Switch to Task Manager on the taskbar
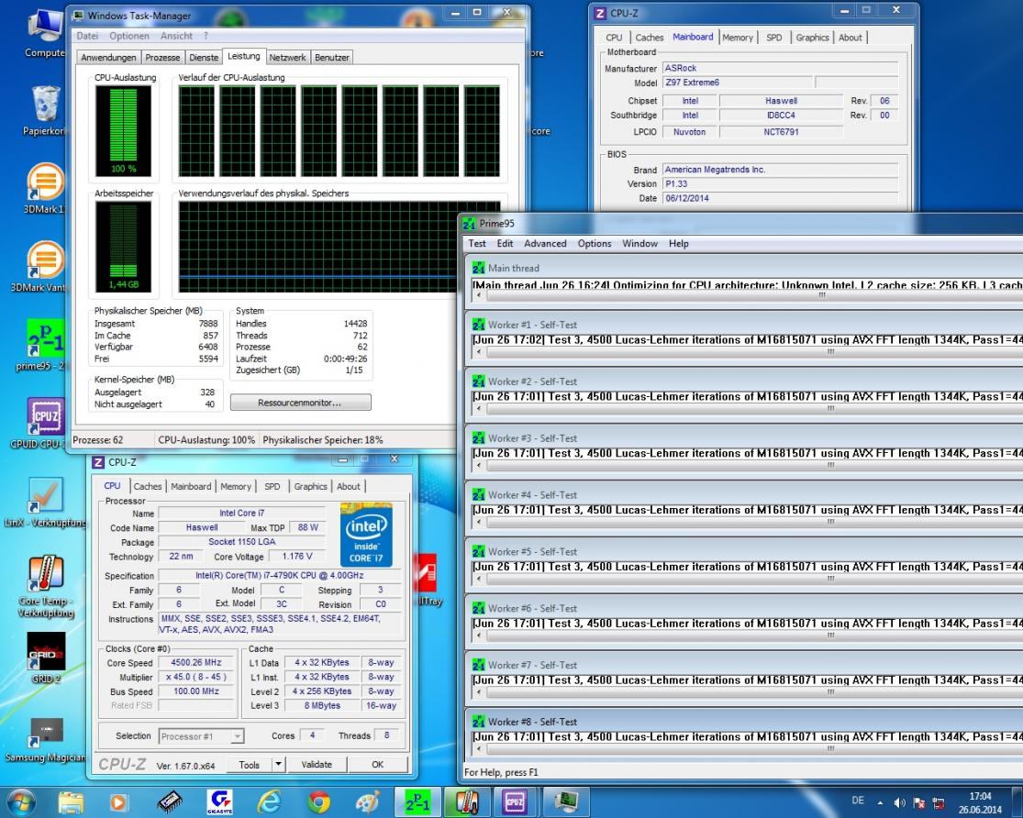Screen dimensions: 1023x818 (566, 801)
